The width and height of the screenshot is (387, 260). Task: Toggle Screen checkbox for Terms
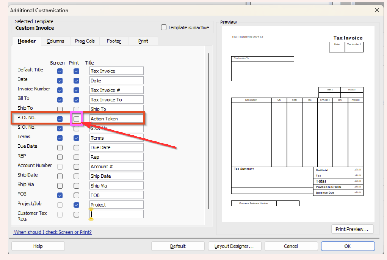pos(60,138)
